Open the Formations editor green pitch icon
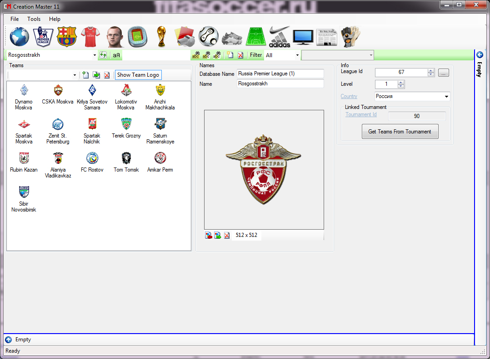Image resolution: width=490 pixels, height=359 pixels. point(255,37)
